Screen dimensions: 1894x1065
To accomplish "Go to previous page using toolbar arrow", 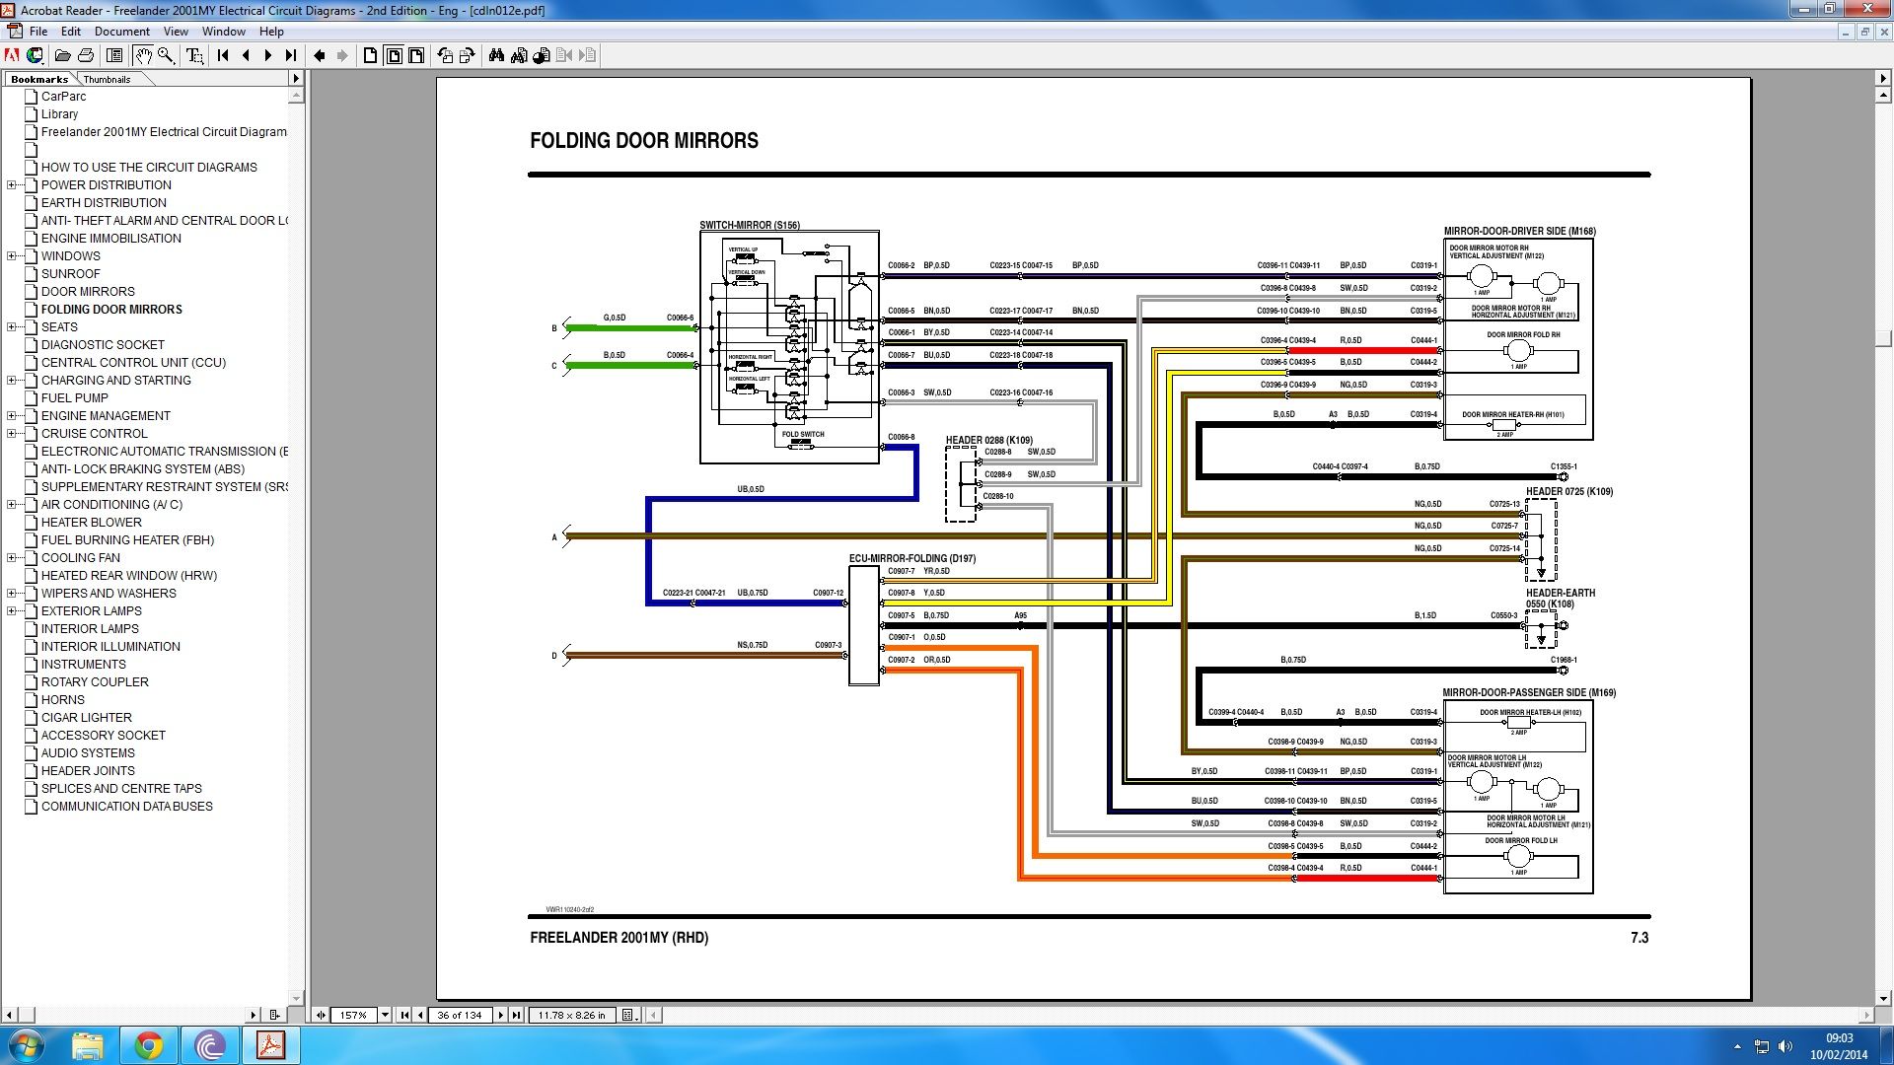I will tap(246, 55).
